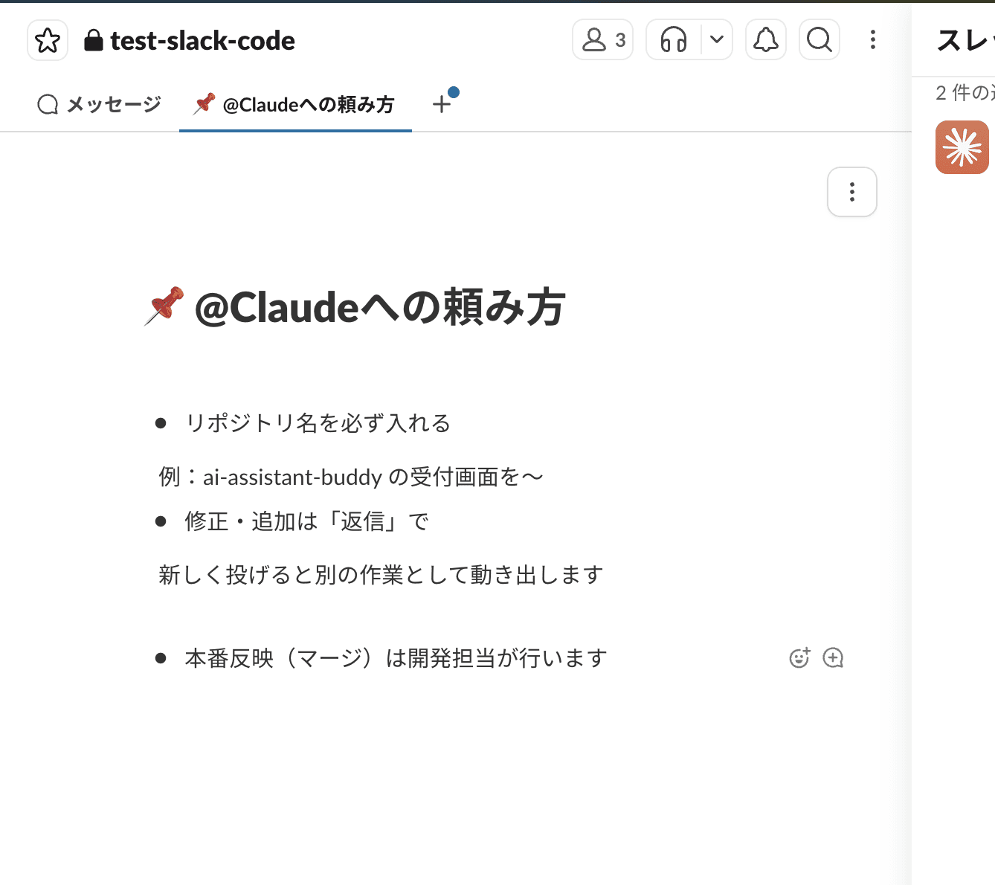Add a comment on the last bullet
The width and height of the screenshot is (995, 885).
833,658
